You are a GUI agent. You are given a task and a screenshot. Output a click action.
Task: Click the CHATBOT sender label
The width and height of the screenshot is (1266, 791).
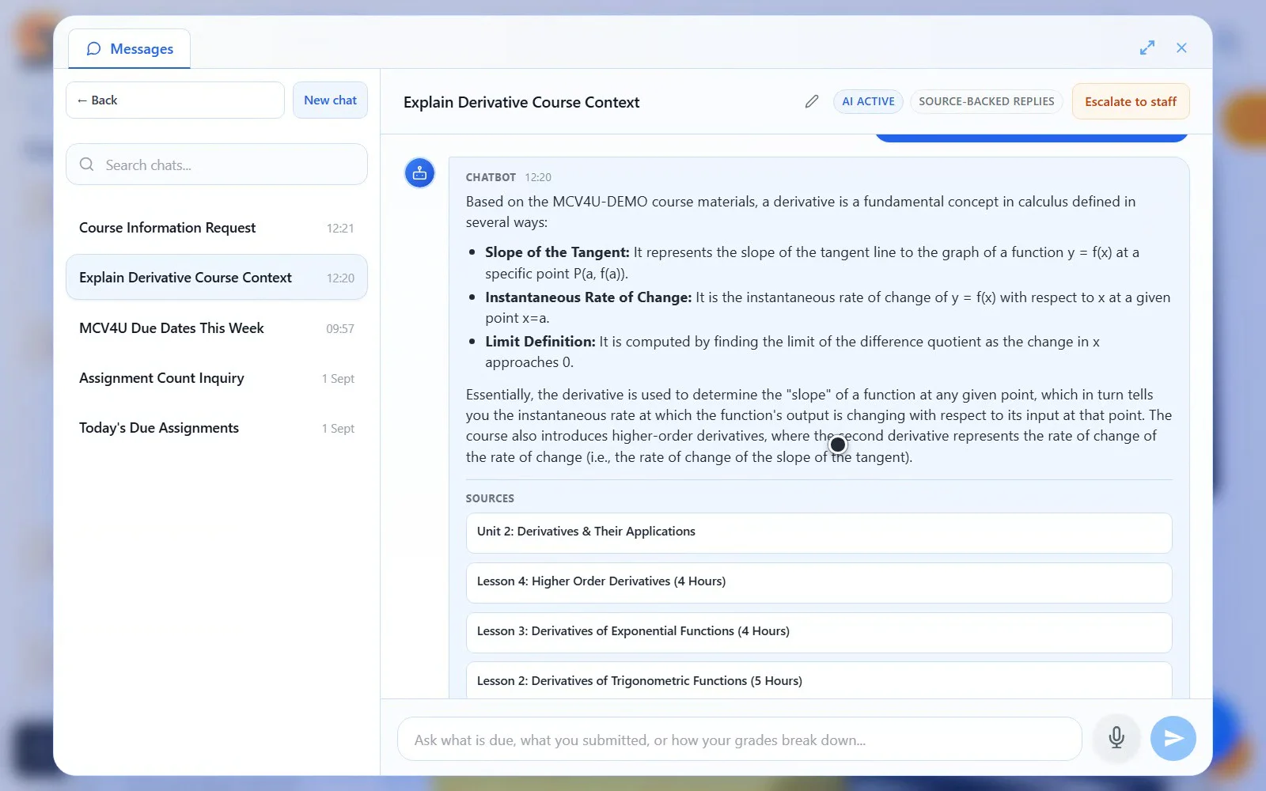(x=491, y=177)
